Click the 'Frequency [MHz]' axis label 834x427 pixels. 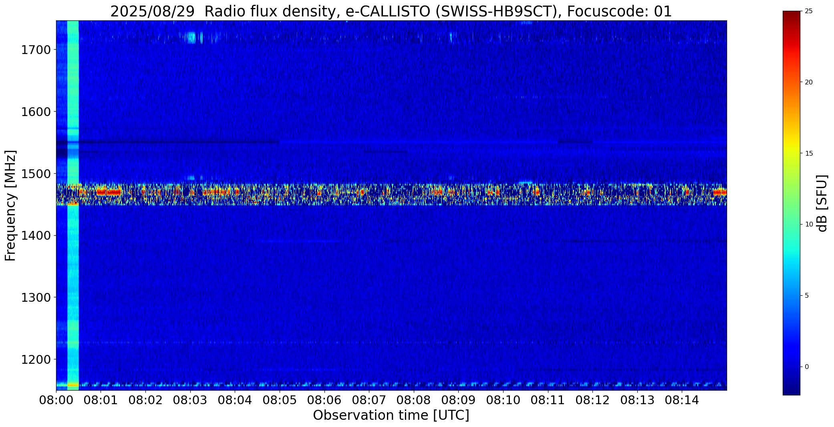coord(11,205)
